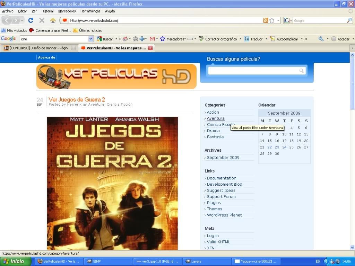Click the Ciencia Ficción tag under the post title
355x266 pixels.
pos(120,105)
